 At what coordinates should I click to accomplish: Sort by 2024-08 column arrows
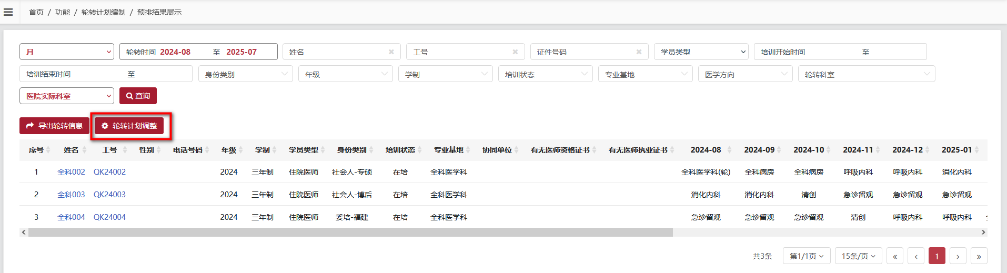point(729,150)
